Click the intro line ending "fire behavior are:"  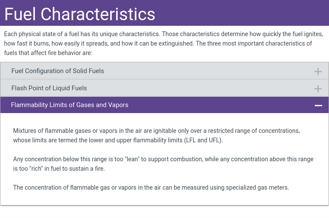[x=48, y=53]
